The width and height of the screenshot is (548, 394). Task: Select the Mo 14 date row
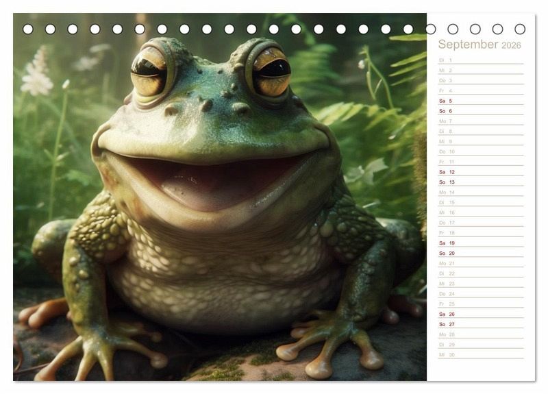pyautogui.click(x=481, y=192)
